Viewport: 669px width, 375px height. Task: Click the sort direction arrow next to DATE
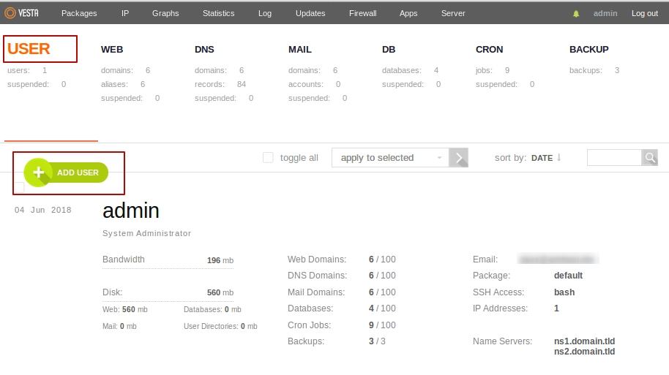coord(559,157)
